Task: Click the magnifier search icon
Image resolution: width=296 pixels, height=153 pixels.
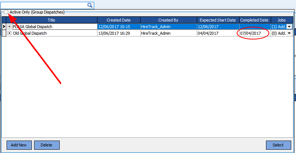Action: [x=90, y=5]
